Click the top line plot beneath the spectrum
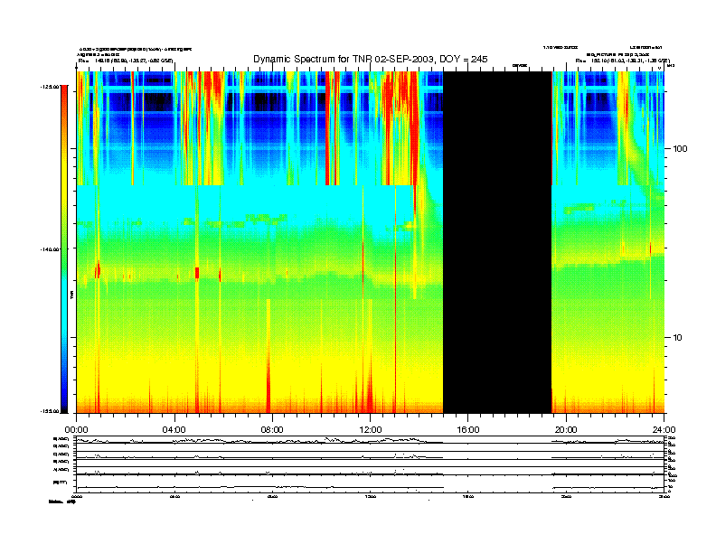Screen dimensions: 716x553 (x=371, y=440)
